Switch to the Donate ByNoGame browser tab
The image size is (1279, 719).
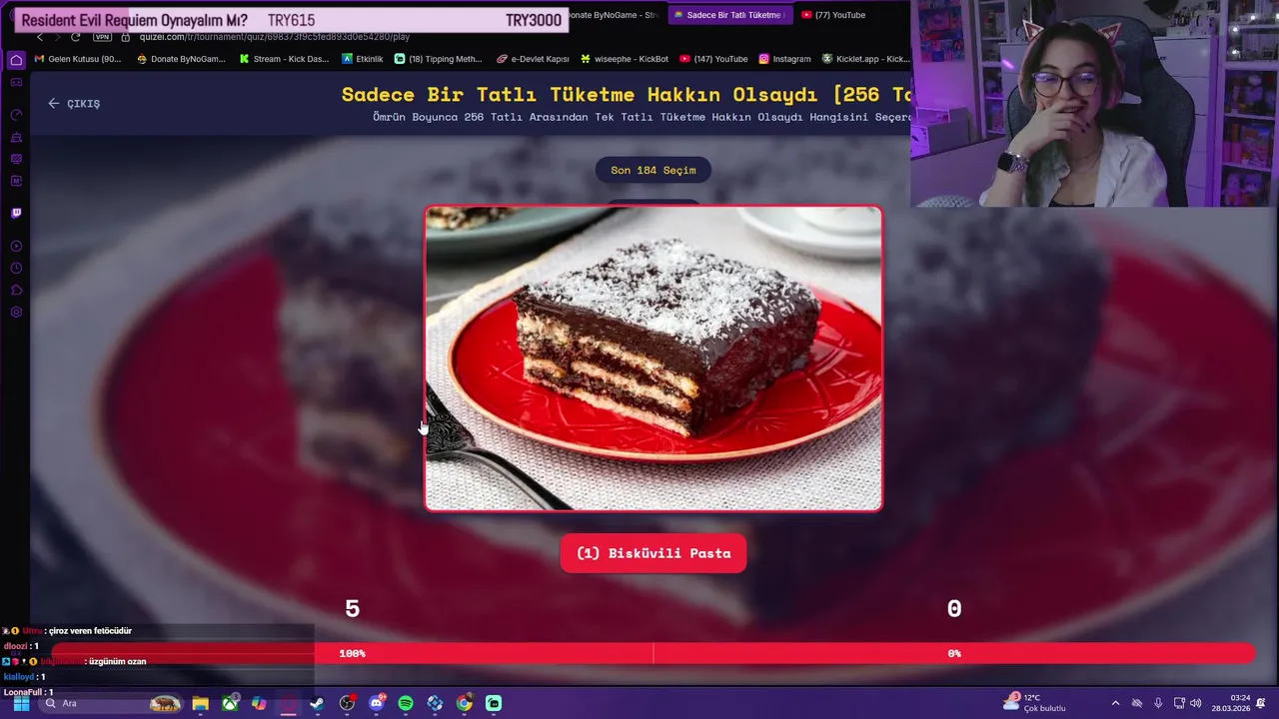[x=615, y=15]
